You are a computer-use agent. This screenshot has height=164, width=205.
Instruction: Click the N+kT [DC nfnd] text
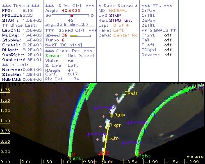[x=64, y=45]
